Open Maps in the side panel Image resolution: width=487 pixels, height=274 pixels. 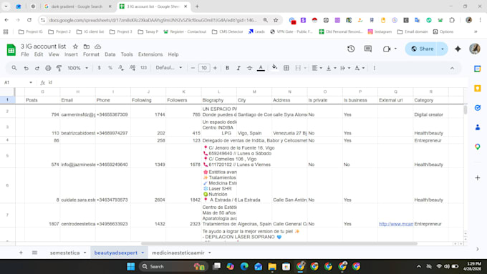point(478,147)
